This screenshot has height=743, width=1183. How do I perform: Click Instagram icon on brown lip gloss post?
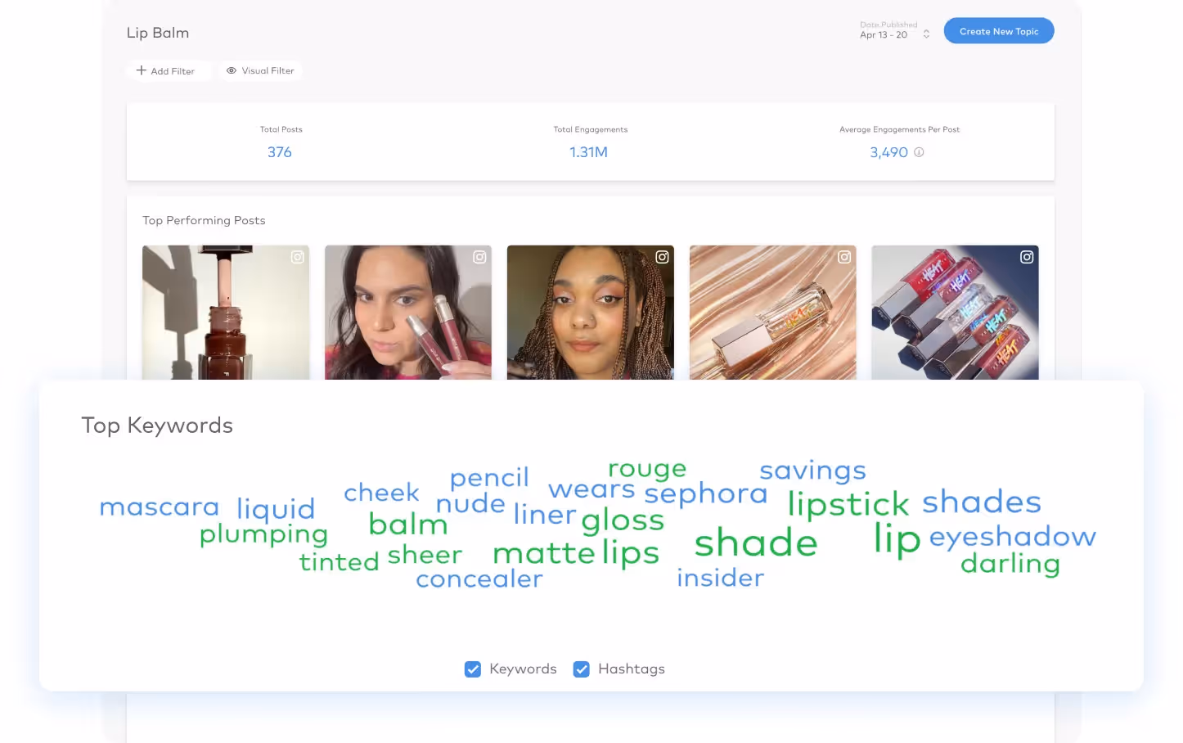298,257
